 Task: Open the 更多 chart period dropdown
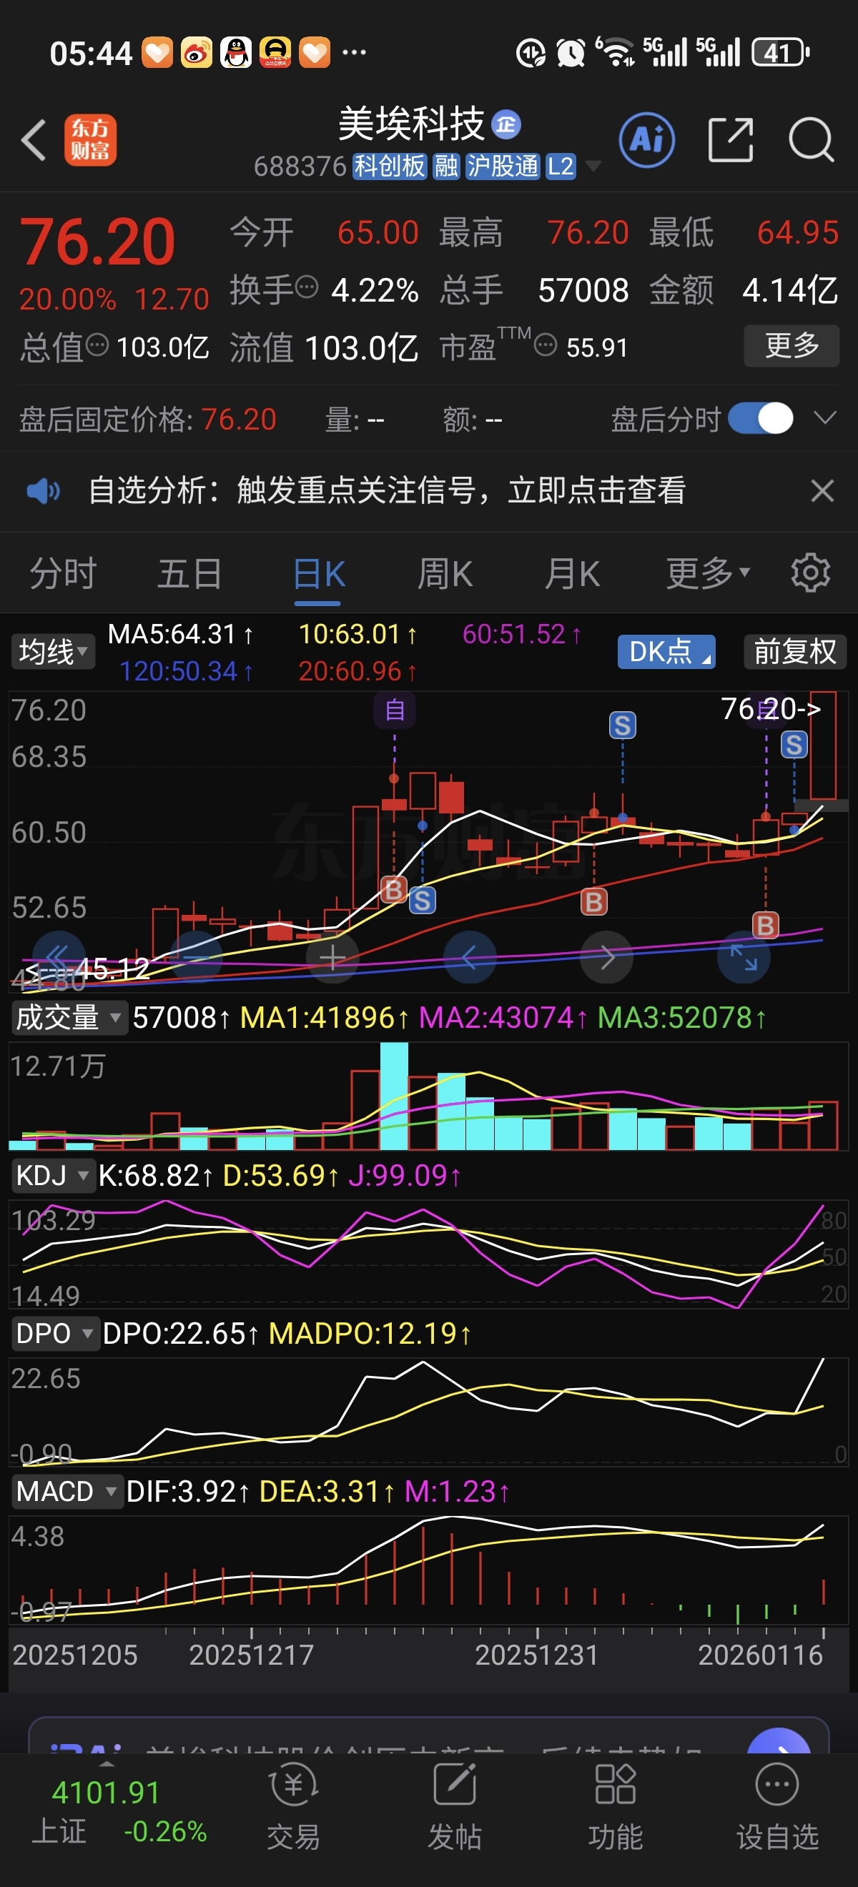708,573
